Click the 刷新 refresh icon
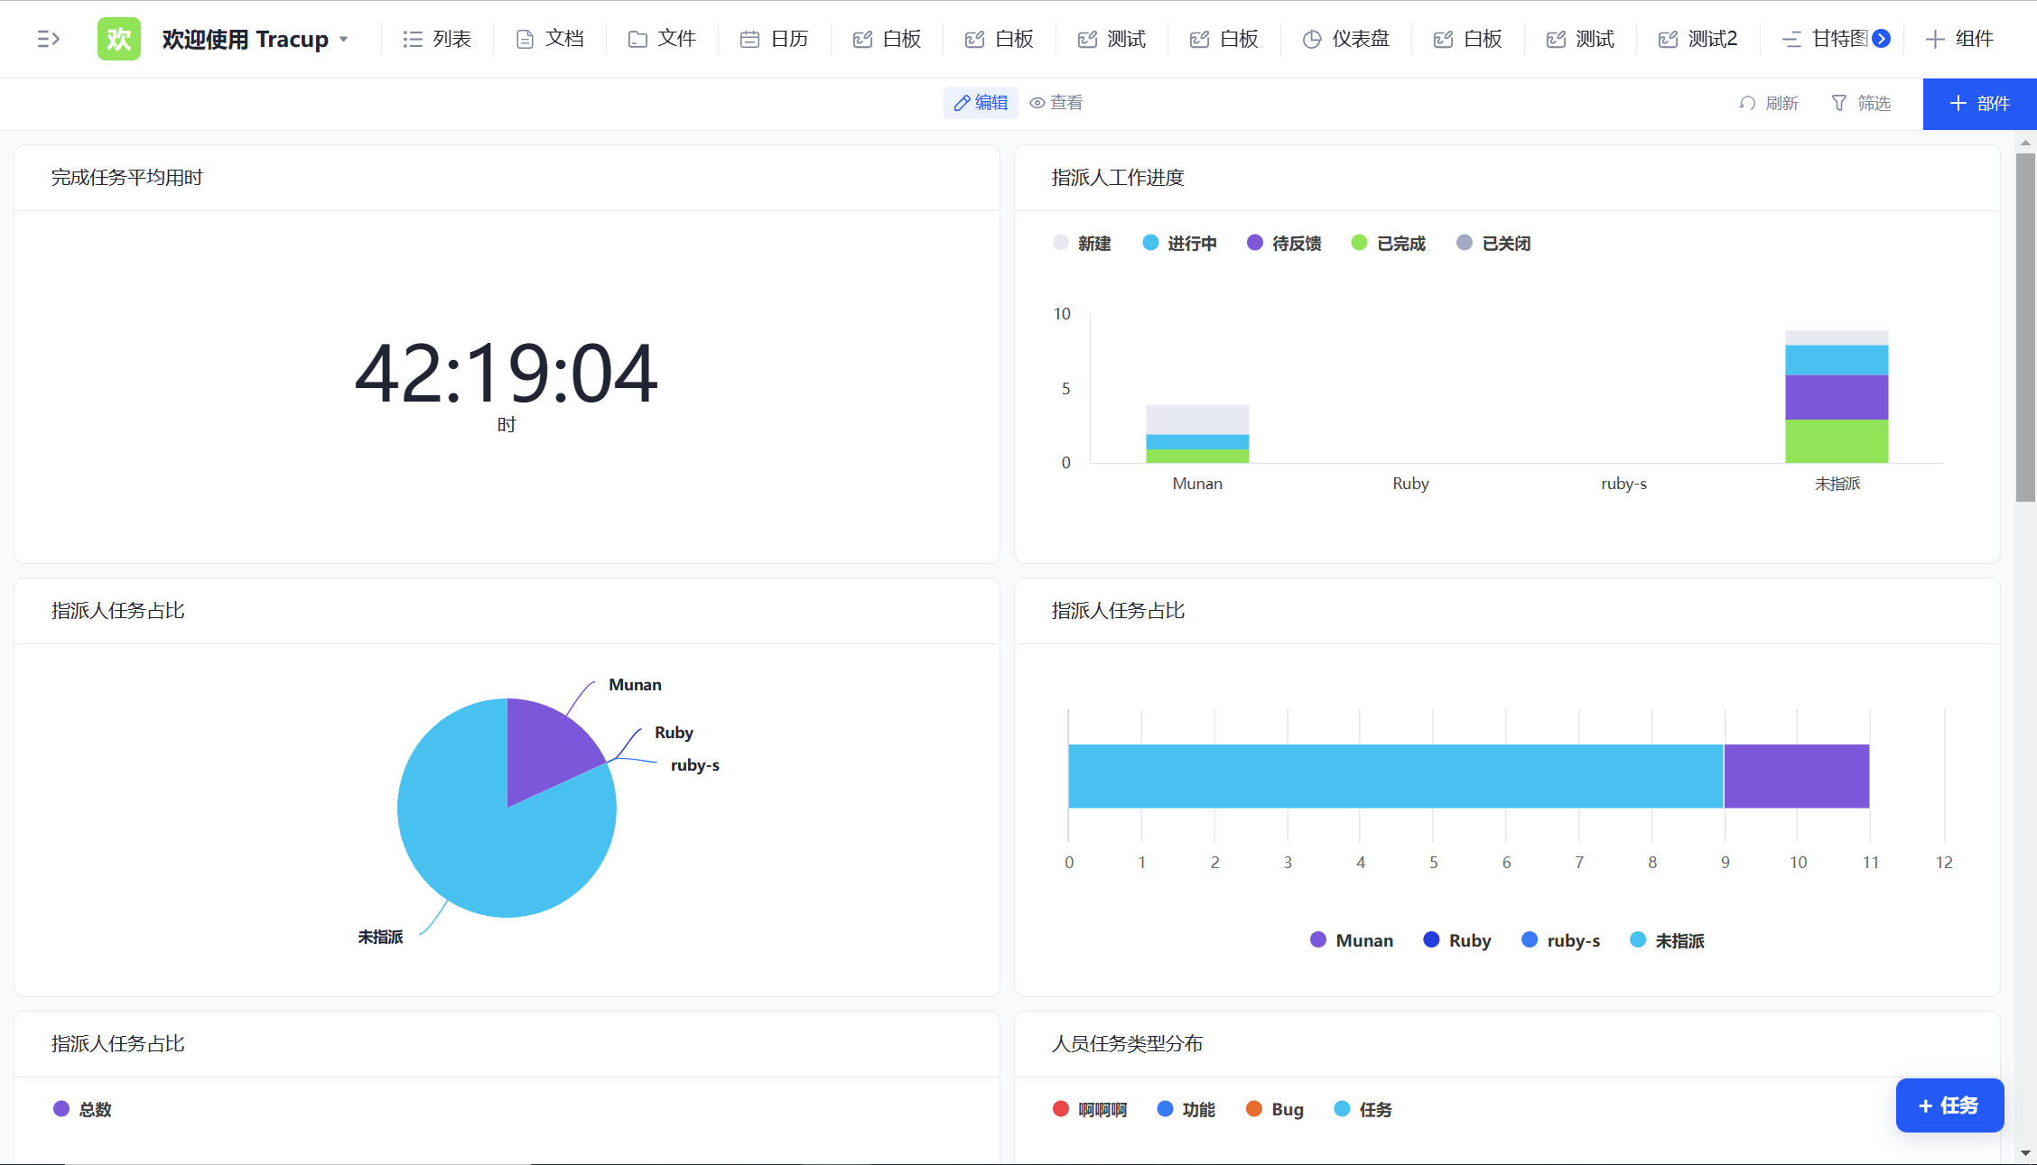This screenshot has height=1165, width=2037. coord(1747,103)
